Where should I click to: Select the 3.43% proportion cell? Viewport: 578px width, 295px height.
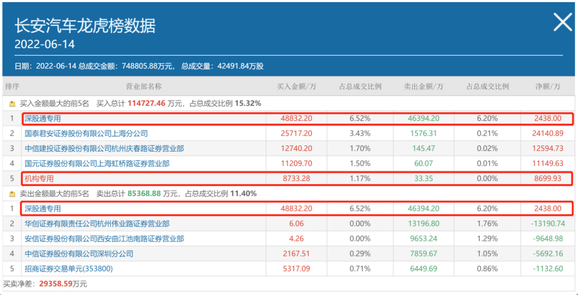[x=361, y=134]
